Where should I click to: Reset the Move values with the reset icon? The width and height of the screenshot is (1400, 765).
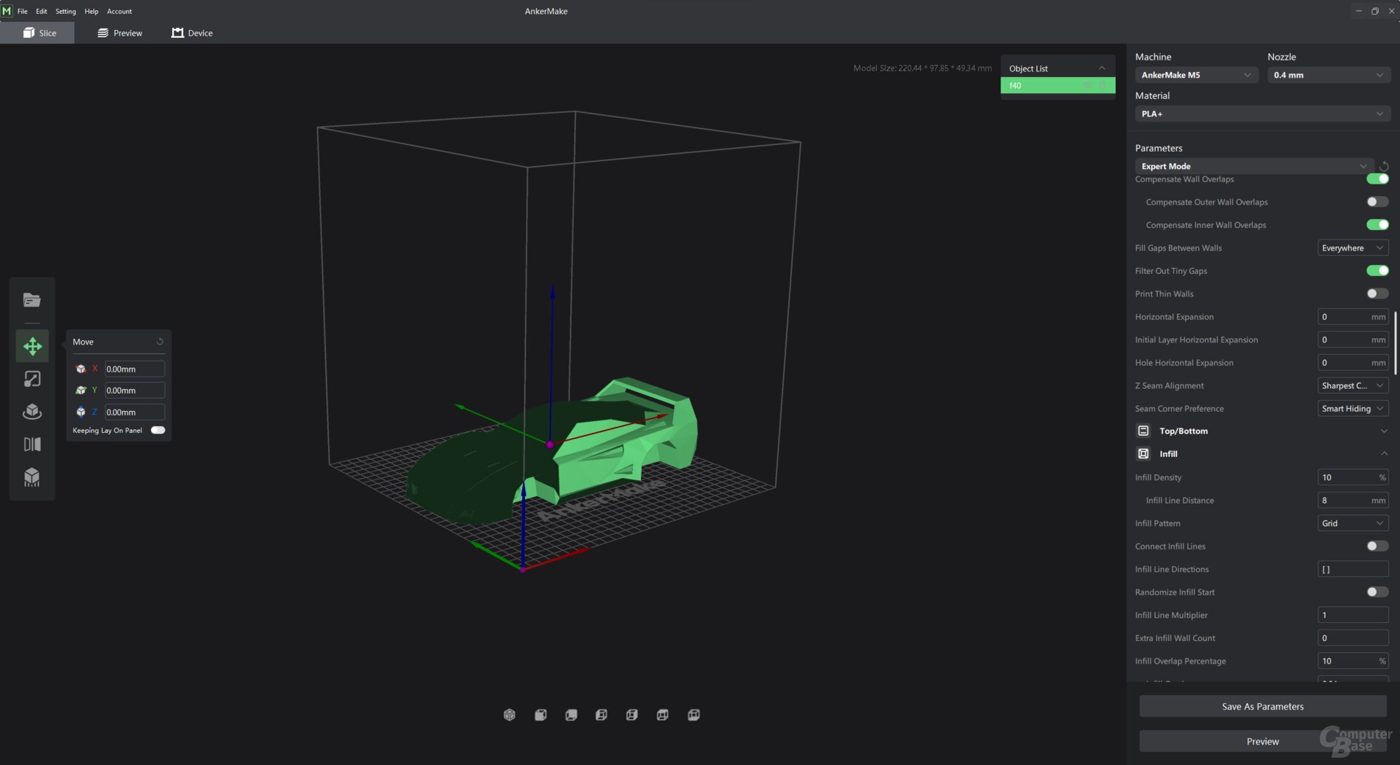[160, 342]
